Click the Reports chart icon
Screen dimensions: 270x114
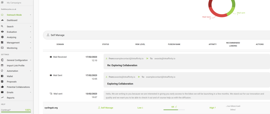tap(2, 98)
